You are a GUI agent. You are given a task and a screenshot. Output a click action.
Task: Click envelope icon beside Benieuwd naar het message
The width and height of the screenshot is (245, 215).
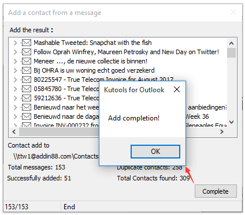(x=27, y=107)
